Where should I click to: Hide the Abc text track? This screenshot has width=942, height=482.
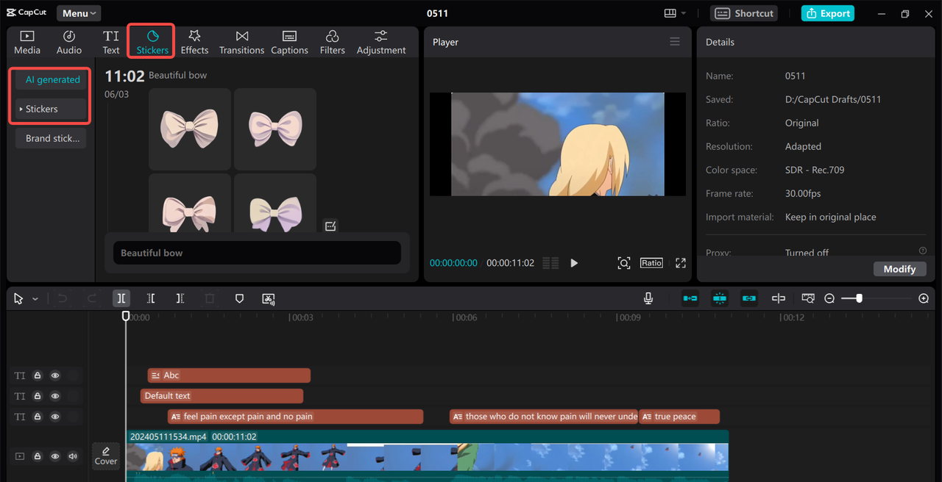[x=55, y=375]
